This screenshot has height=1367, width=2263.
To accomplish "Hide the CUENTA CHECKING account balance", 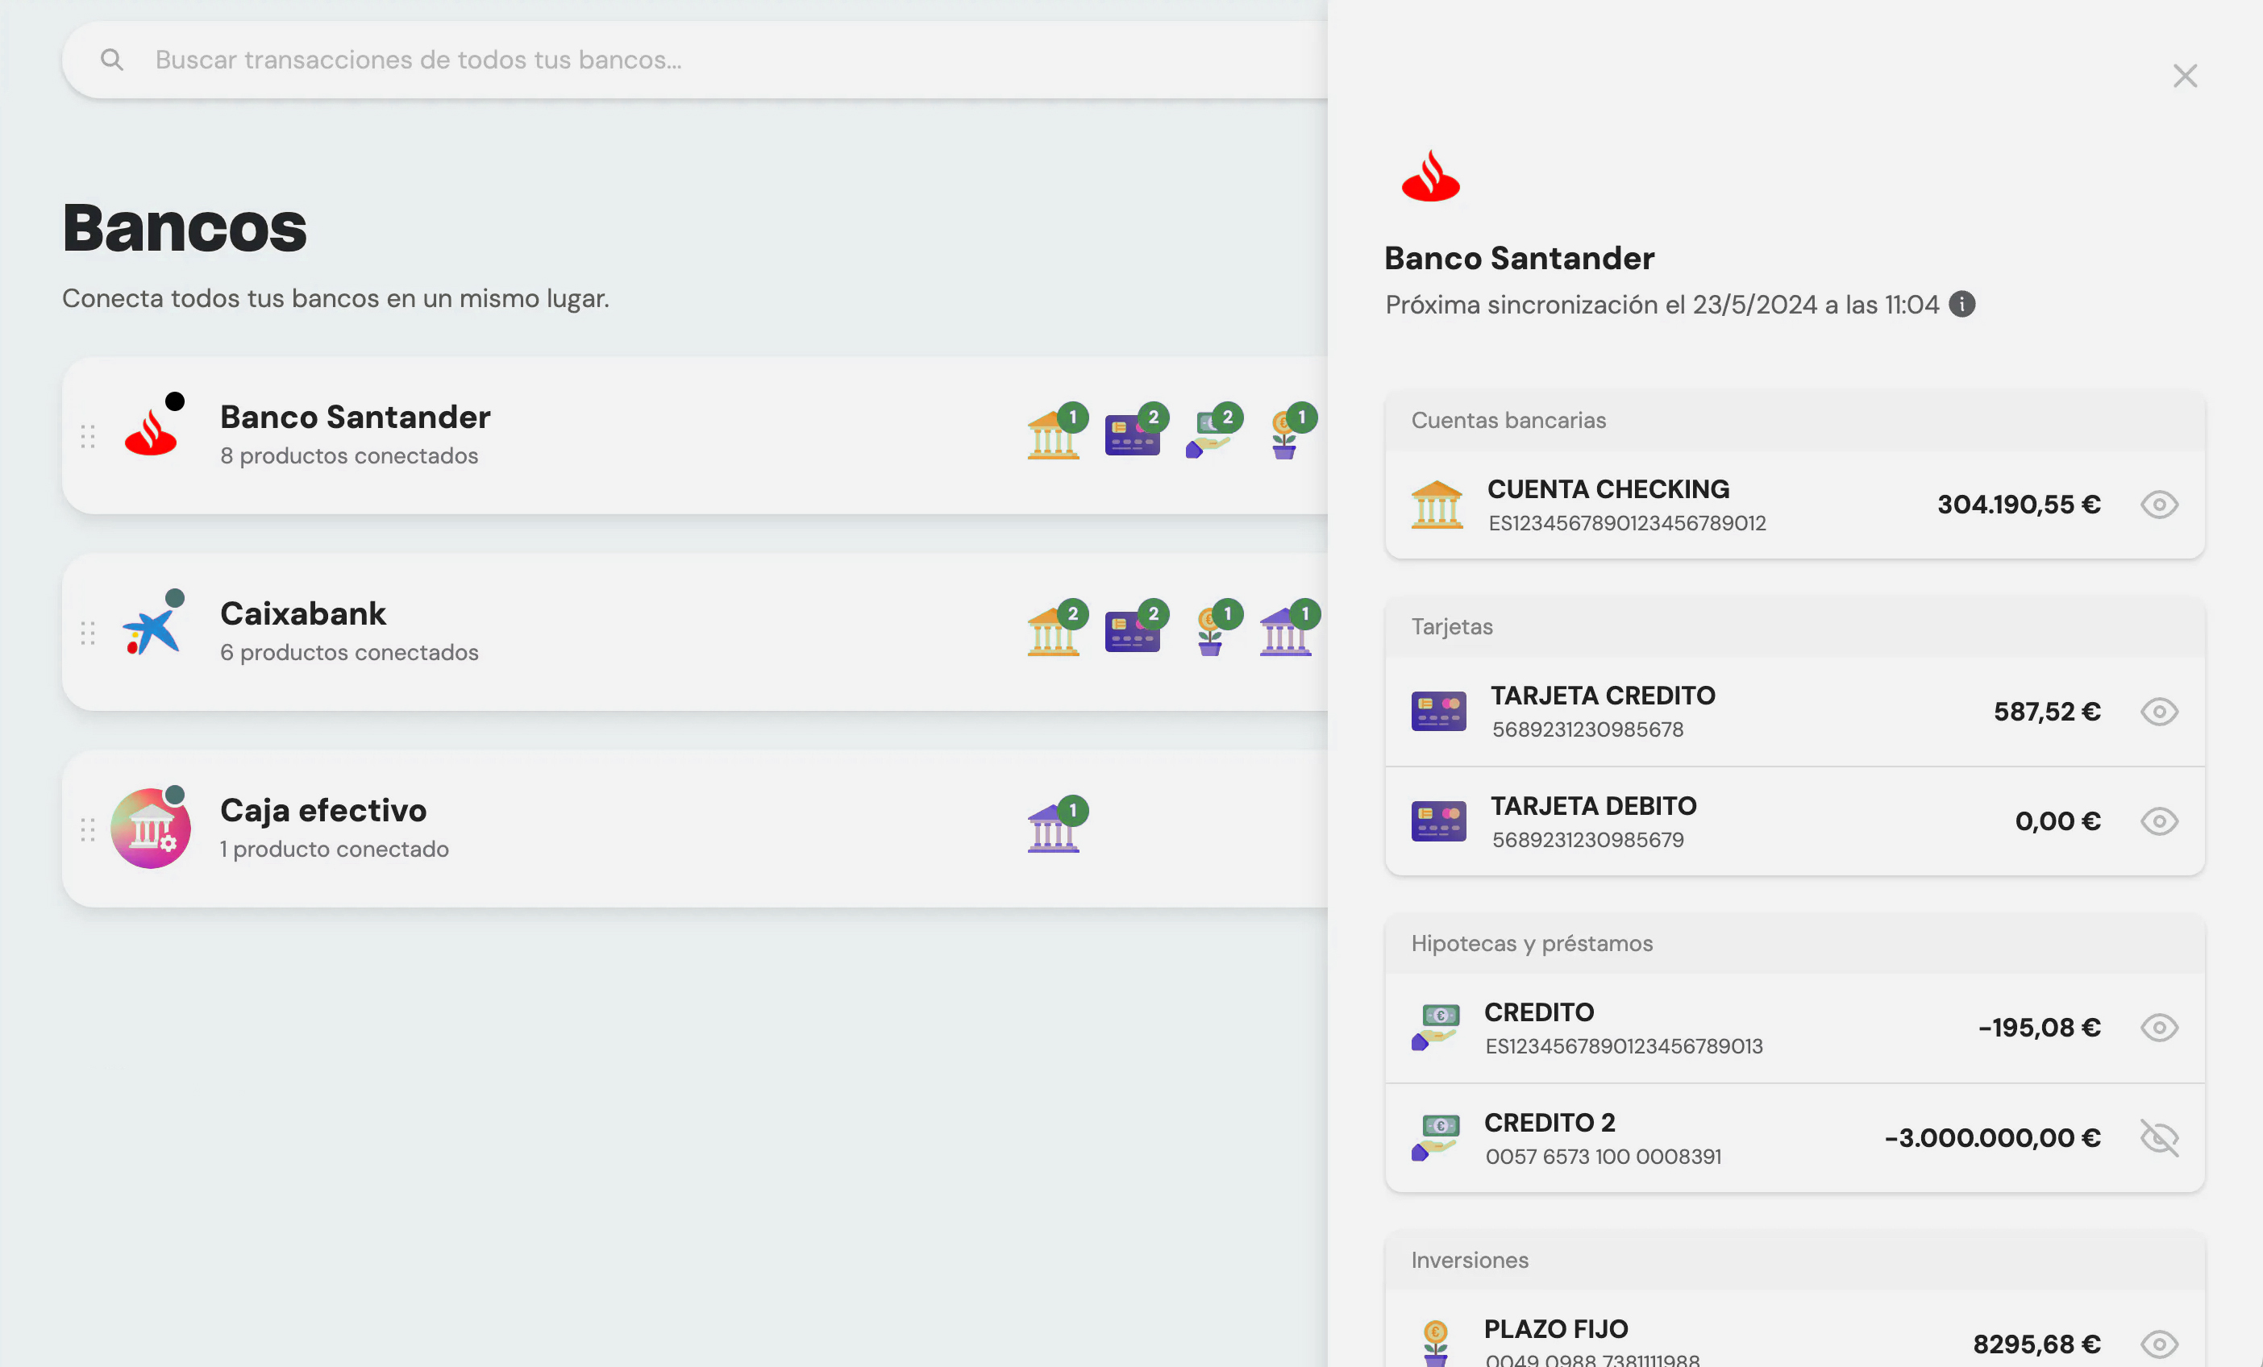I will point(2158,505).
